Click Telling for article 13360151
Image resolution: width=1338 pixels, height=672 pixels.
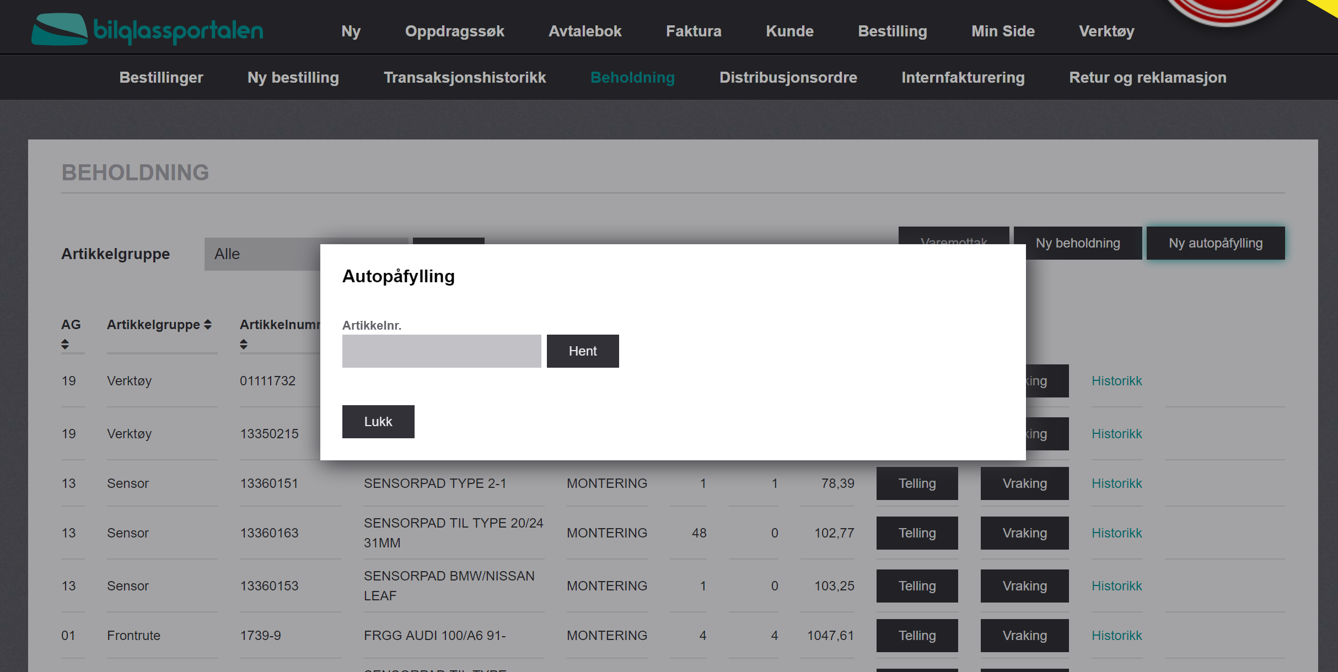point(917,483)
